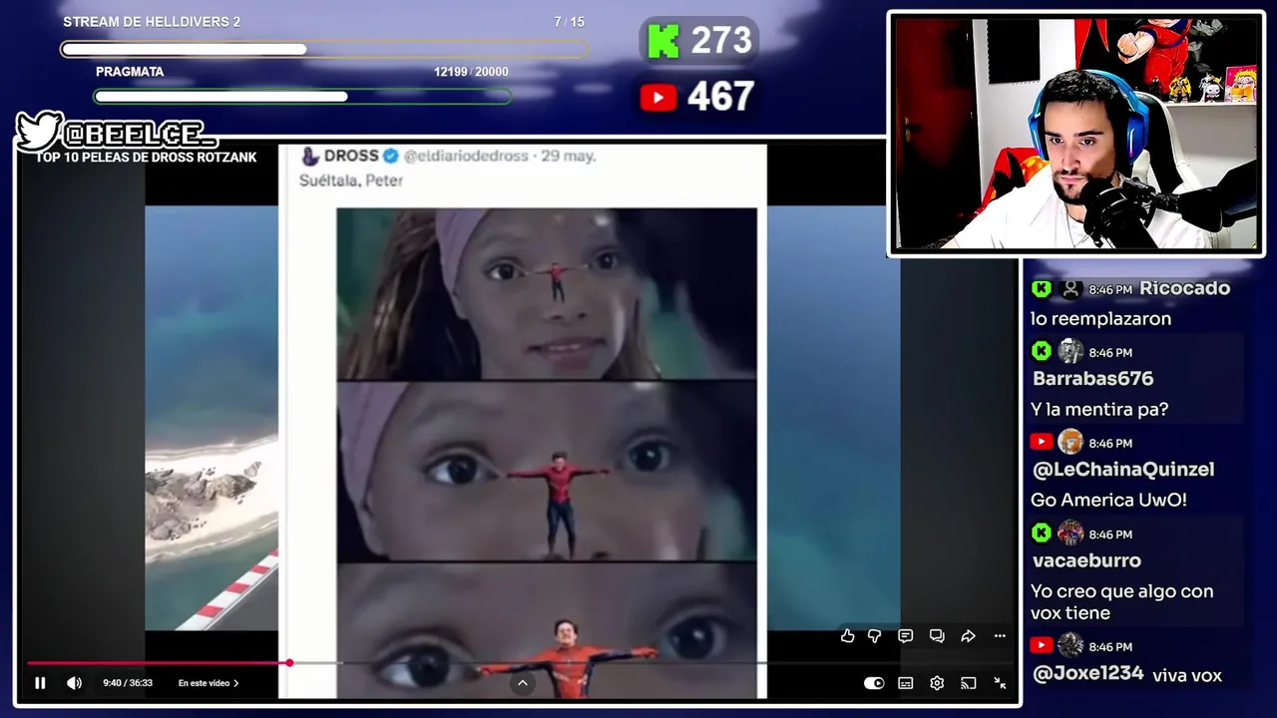Expand the 'En este video' chapters chevron
Viewport: 1277px width, 718px height.
235,683
